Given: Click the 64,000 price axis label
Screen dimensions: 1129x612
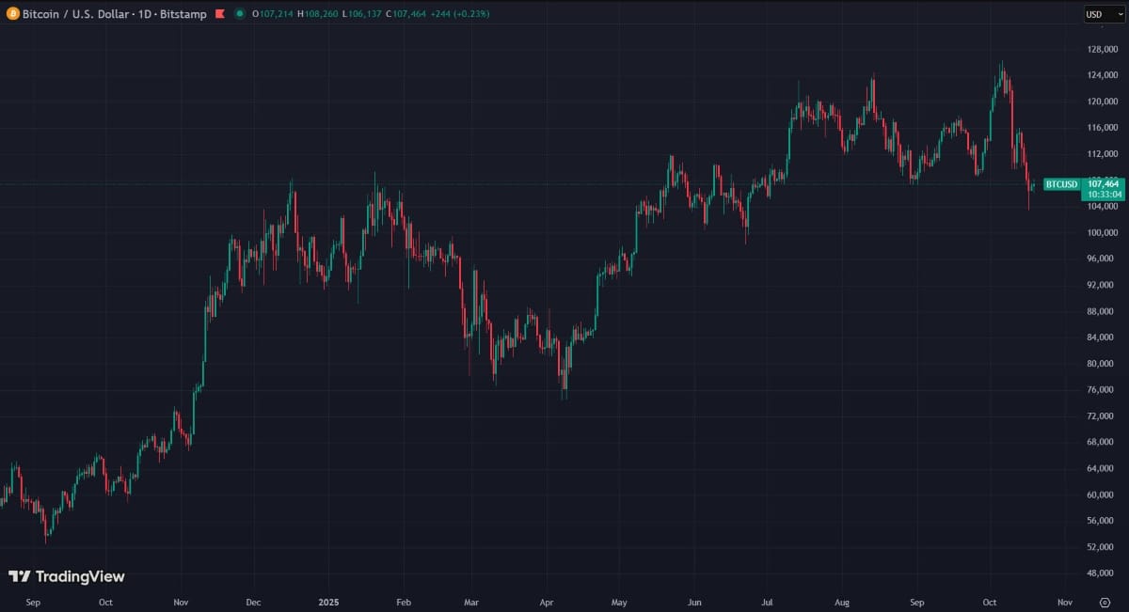Looking at the screenshot, I should pos(1102,468).
